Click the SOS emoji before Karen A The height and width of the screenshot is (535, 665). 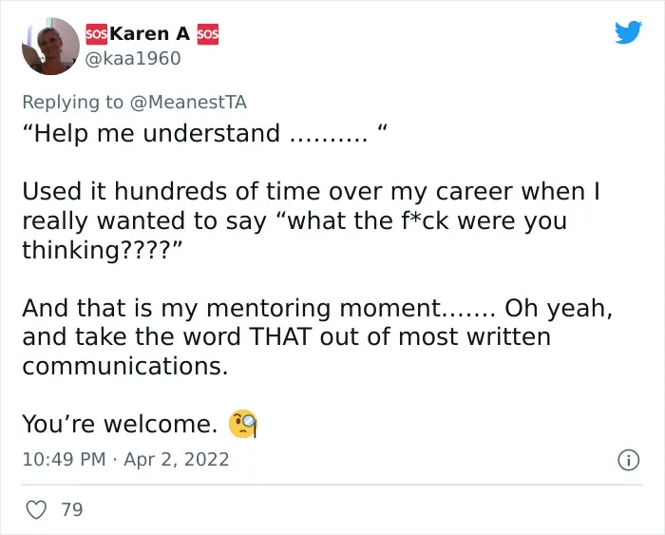point(96,34)
